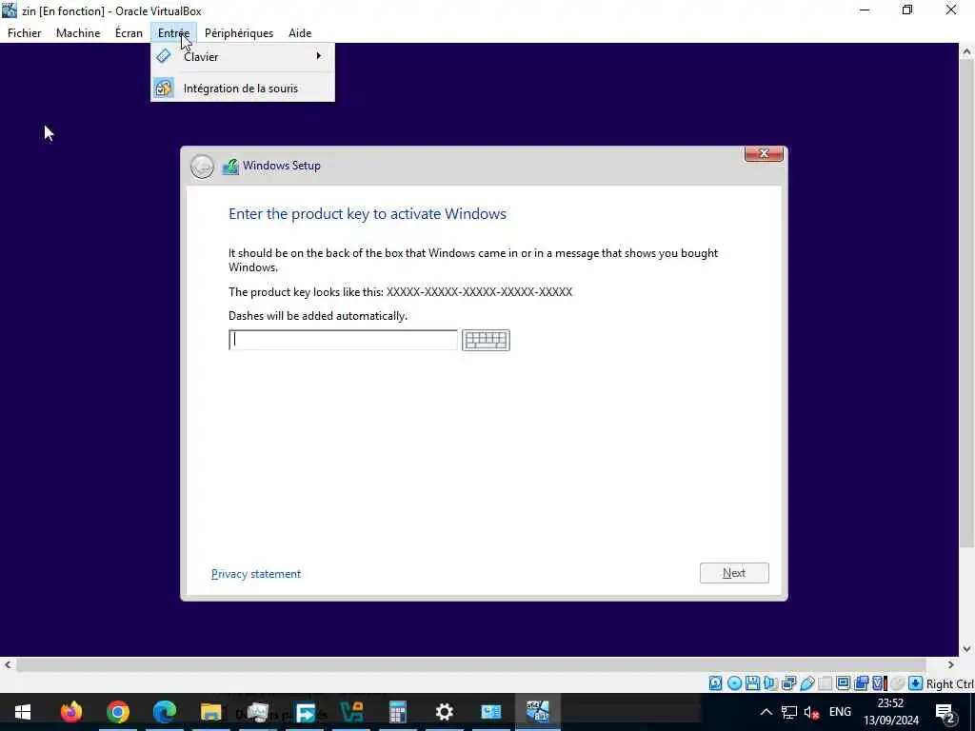Show hidden system tray icons
Screen dimensions: 975x731
coord(766,712)
